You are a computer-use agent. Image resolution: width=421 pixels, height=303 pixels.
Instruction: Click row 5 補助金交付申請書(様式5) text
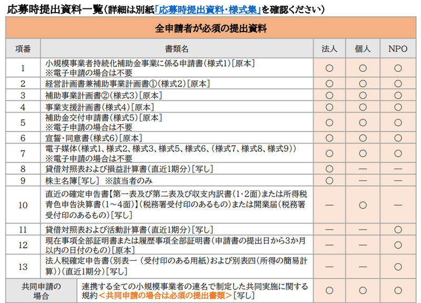[x=104, y=117]
